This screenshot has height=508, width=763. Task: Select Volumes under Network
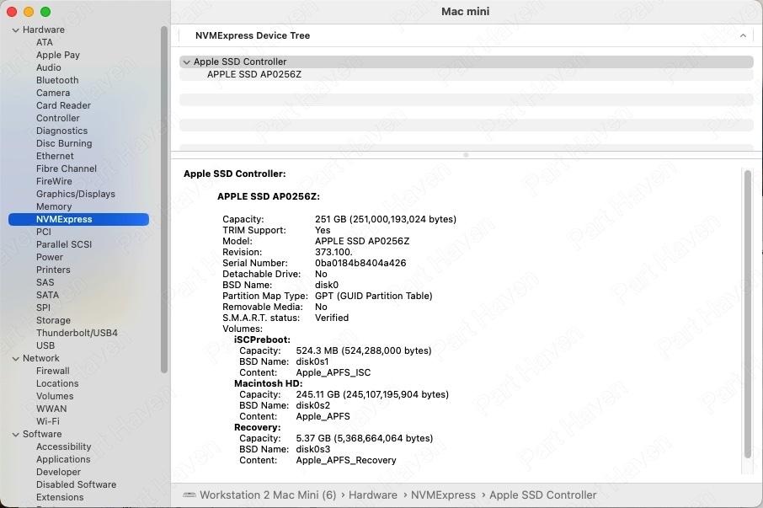click(x=55, y=397)
